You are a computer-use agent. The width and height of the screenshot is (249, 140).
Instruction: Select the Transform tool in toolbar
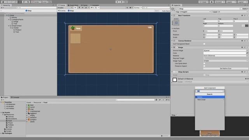tap(24, 2)
